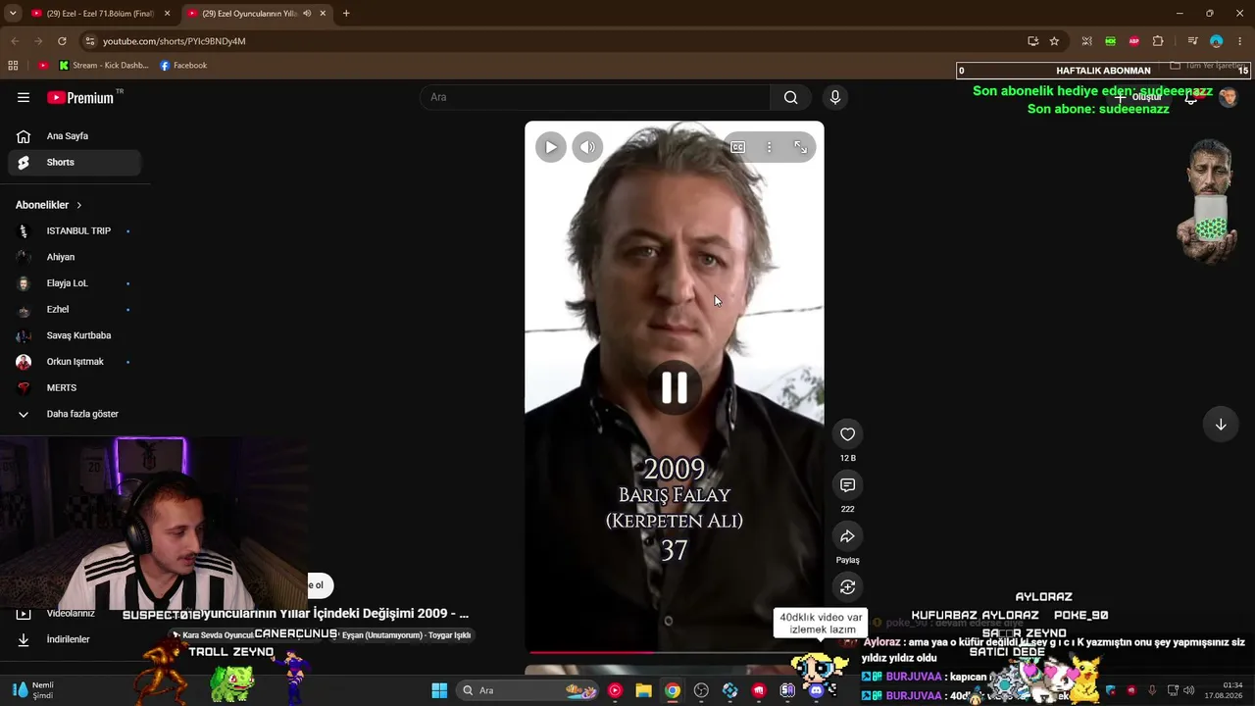The image size is (1255, 706).
Task: Install the app from the address bar
Action: [x=1033, y=41]
